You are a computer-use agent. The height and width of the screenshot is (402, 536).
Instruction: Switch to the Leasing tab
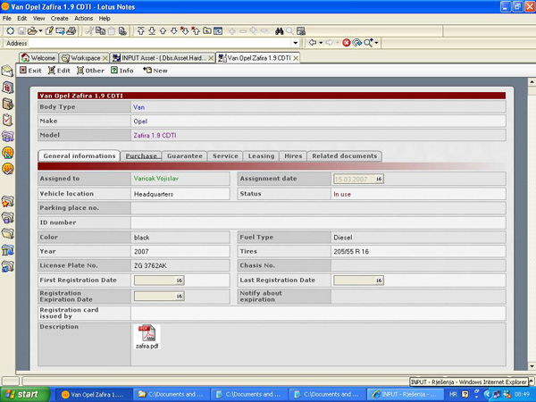(x=261, y=155)
